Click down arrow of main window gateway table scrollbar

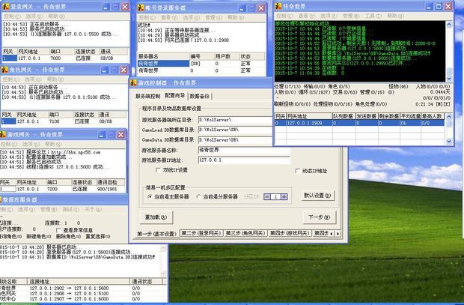click(449, 141)
